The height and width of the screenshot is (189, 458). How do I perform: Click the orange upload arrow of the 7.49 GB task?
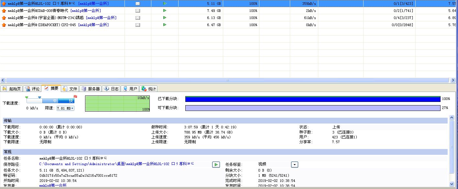click(x=4, y=11)
